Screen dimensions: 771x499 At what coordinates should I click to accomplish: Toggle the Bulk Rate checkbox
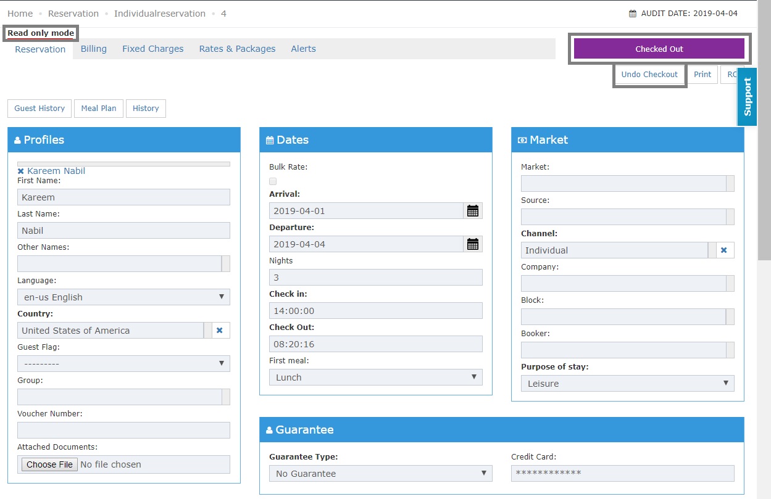pos(273,181)
